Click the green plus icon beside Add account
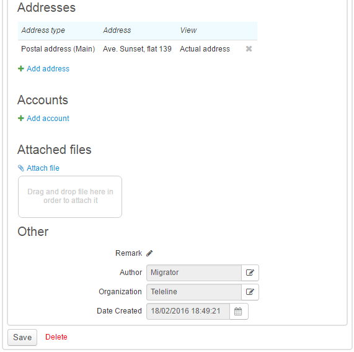The height and width of the screenshot is (352, 354). point(21,118)
